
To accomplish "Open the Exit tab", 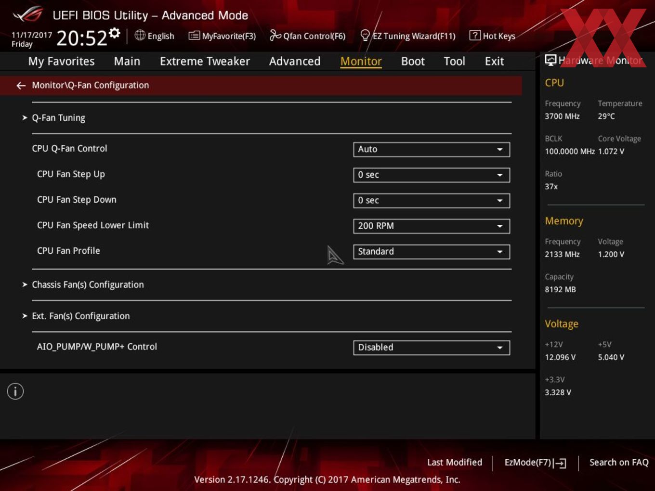I will [494, 61].
